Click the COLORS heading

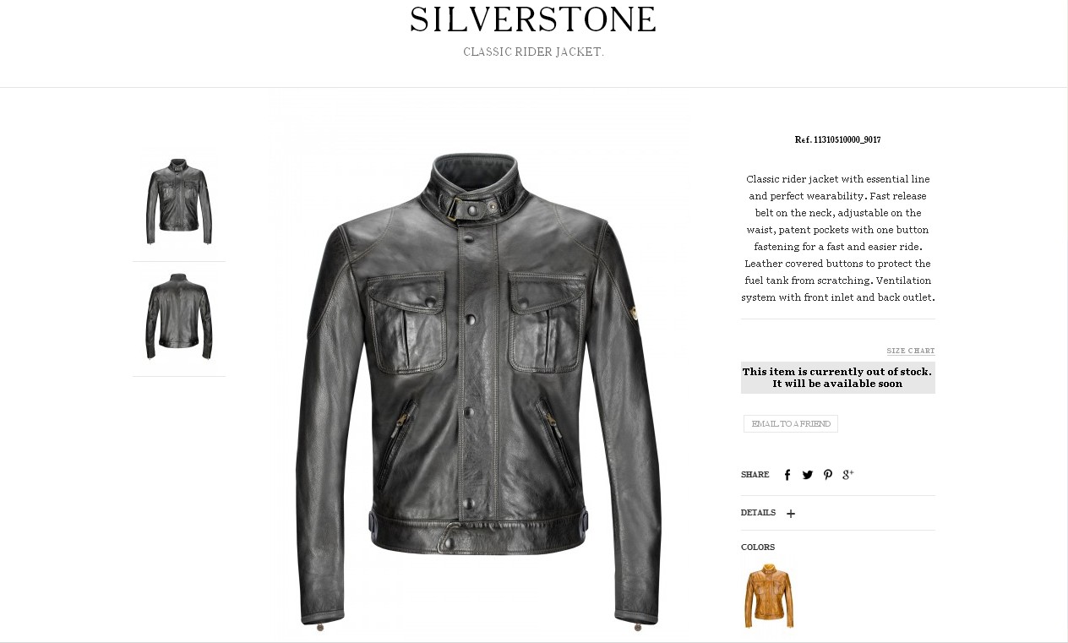point(758,548)
